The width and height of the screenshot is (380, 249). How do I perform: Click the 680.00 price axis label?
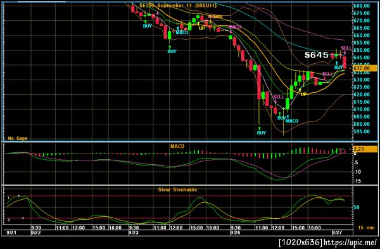point(362,6)
